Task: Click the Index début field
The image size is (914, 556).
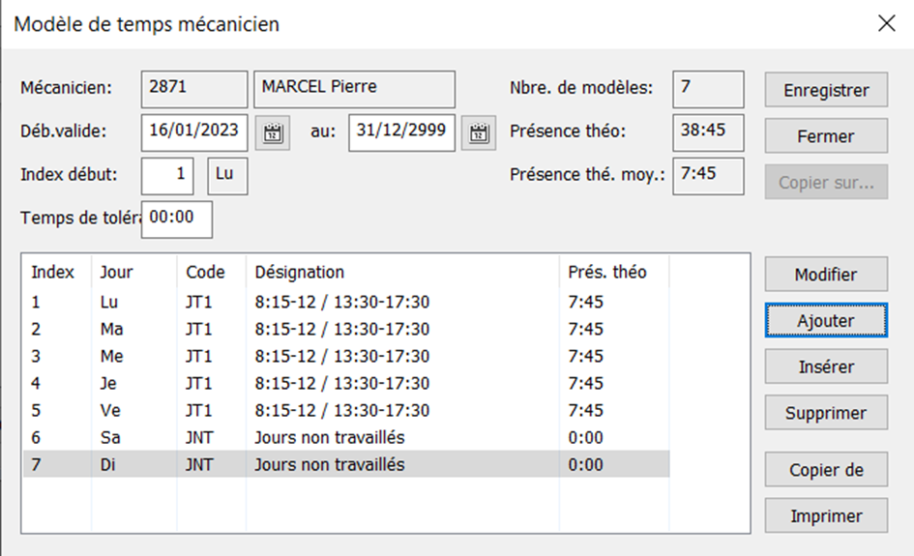Action: [167, 176]
